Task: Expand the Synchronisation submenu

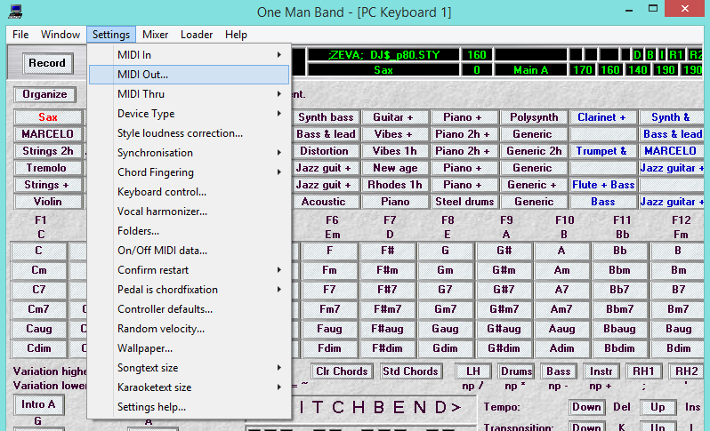Action: coord(189,153)
